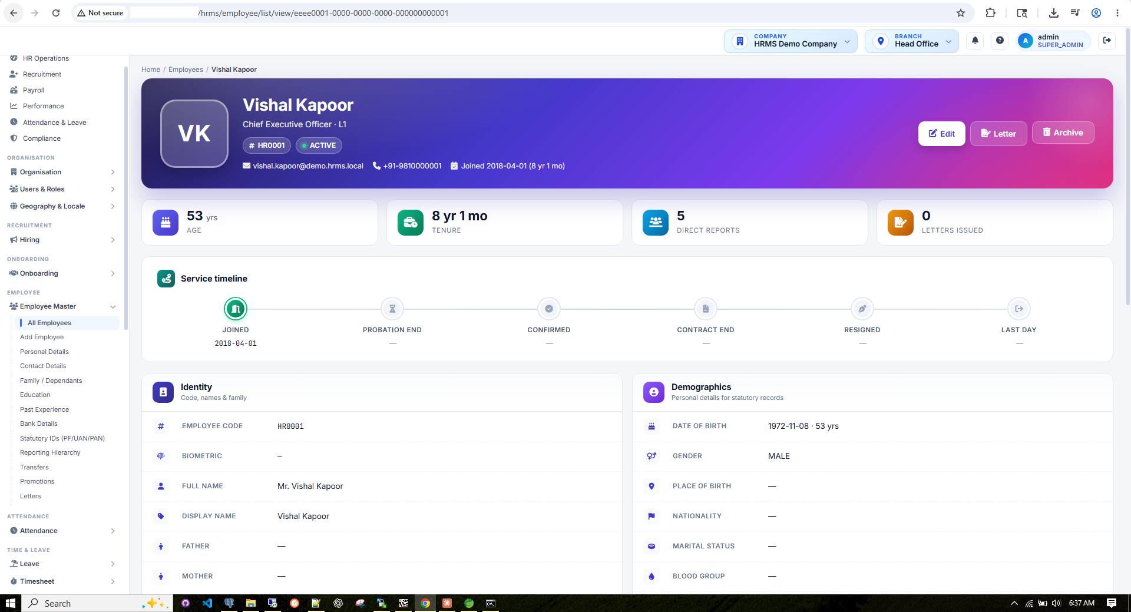Click the VK employee avatar tile
This screenshot has width=1131, height=612.
pos(194,134)
